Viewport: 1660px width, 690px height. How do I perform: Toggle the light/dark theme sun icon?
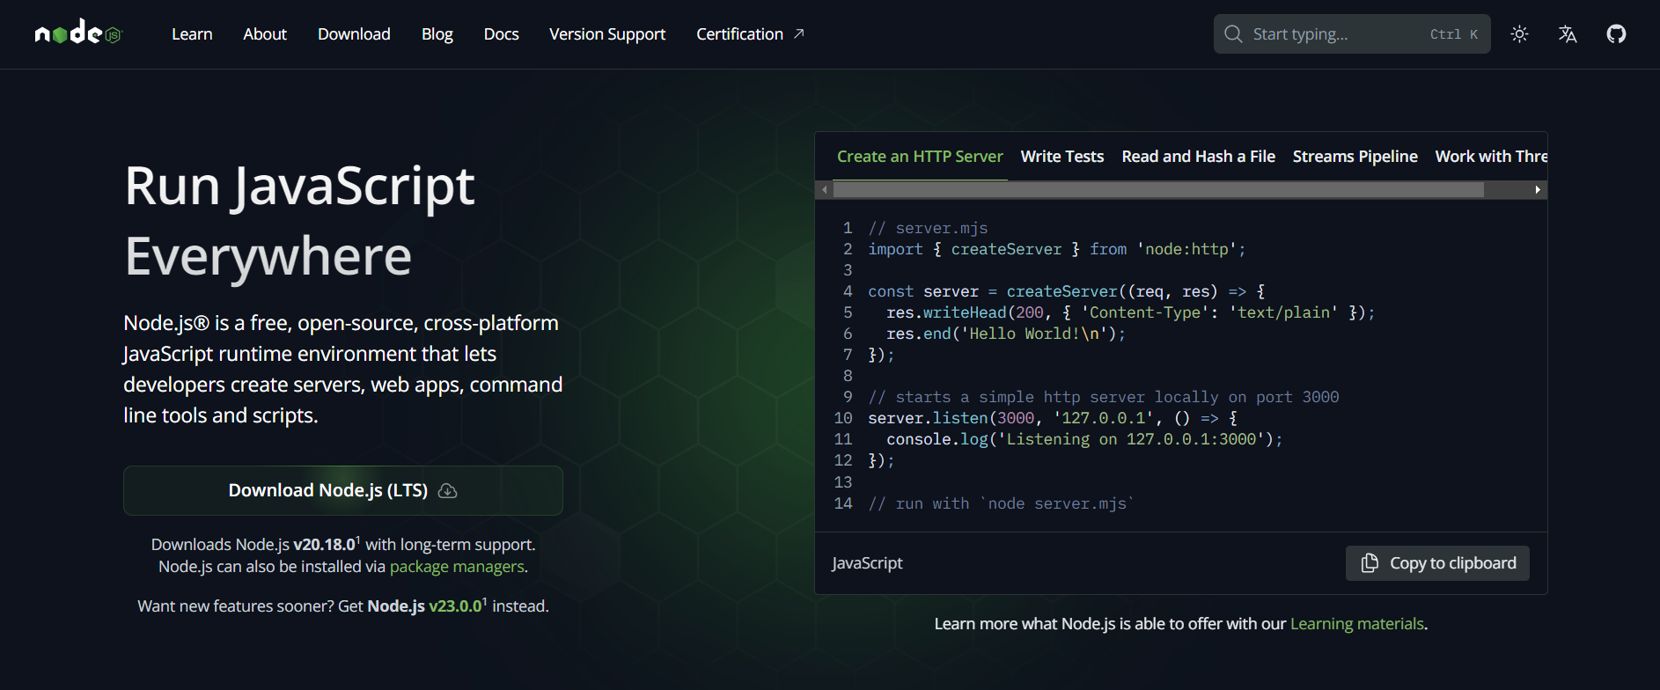click(x=1519, y=34)
